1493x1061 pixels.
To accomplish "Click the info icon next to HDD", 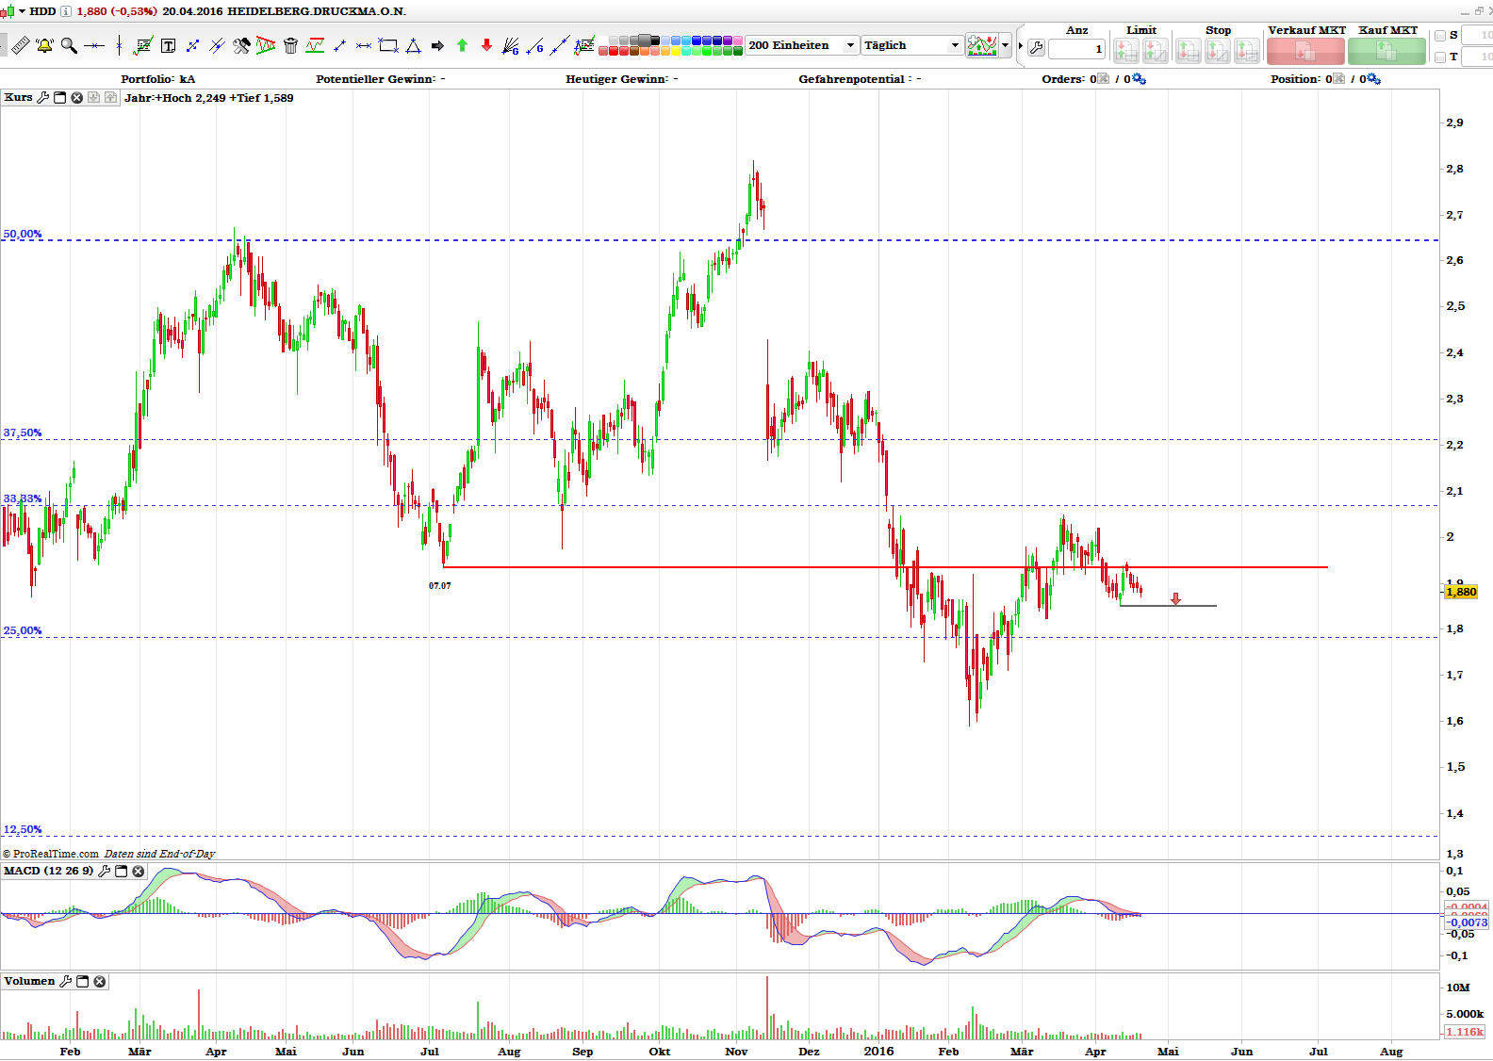I will pos(66,11).
